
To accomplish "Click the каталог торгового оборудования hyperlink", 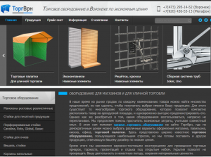I will coord(138,125).
